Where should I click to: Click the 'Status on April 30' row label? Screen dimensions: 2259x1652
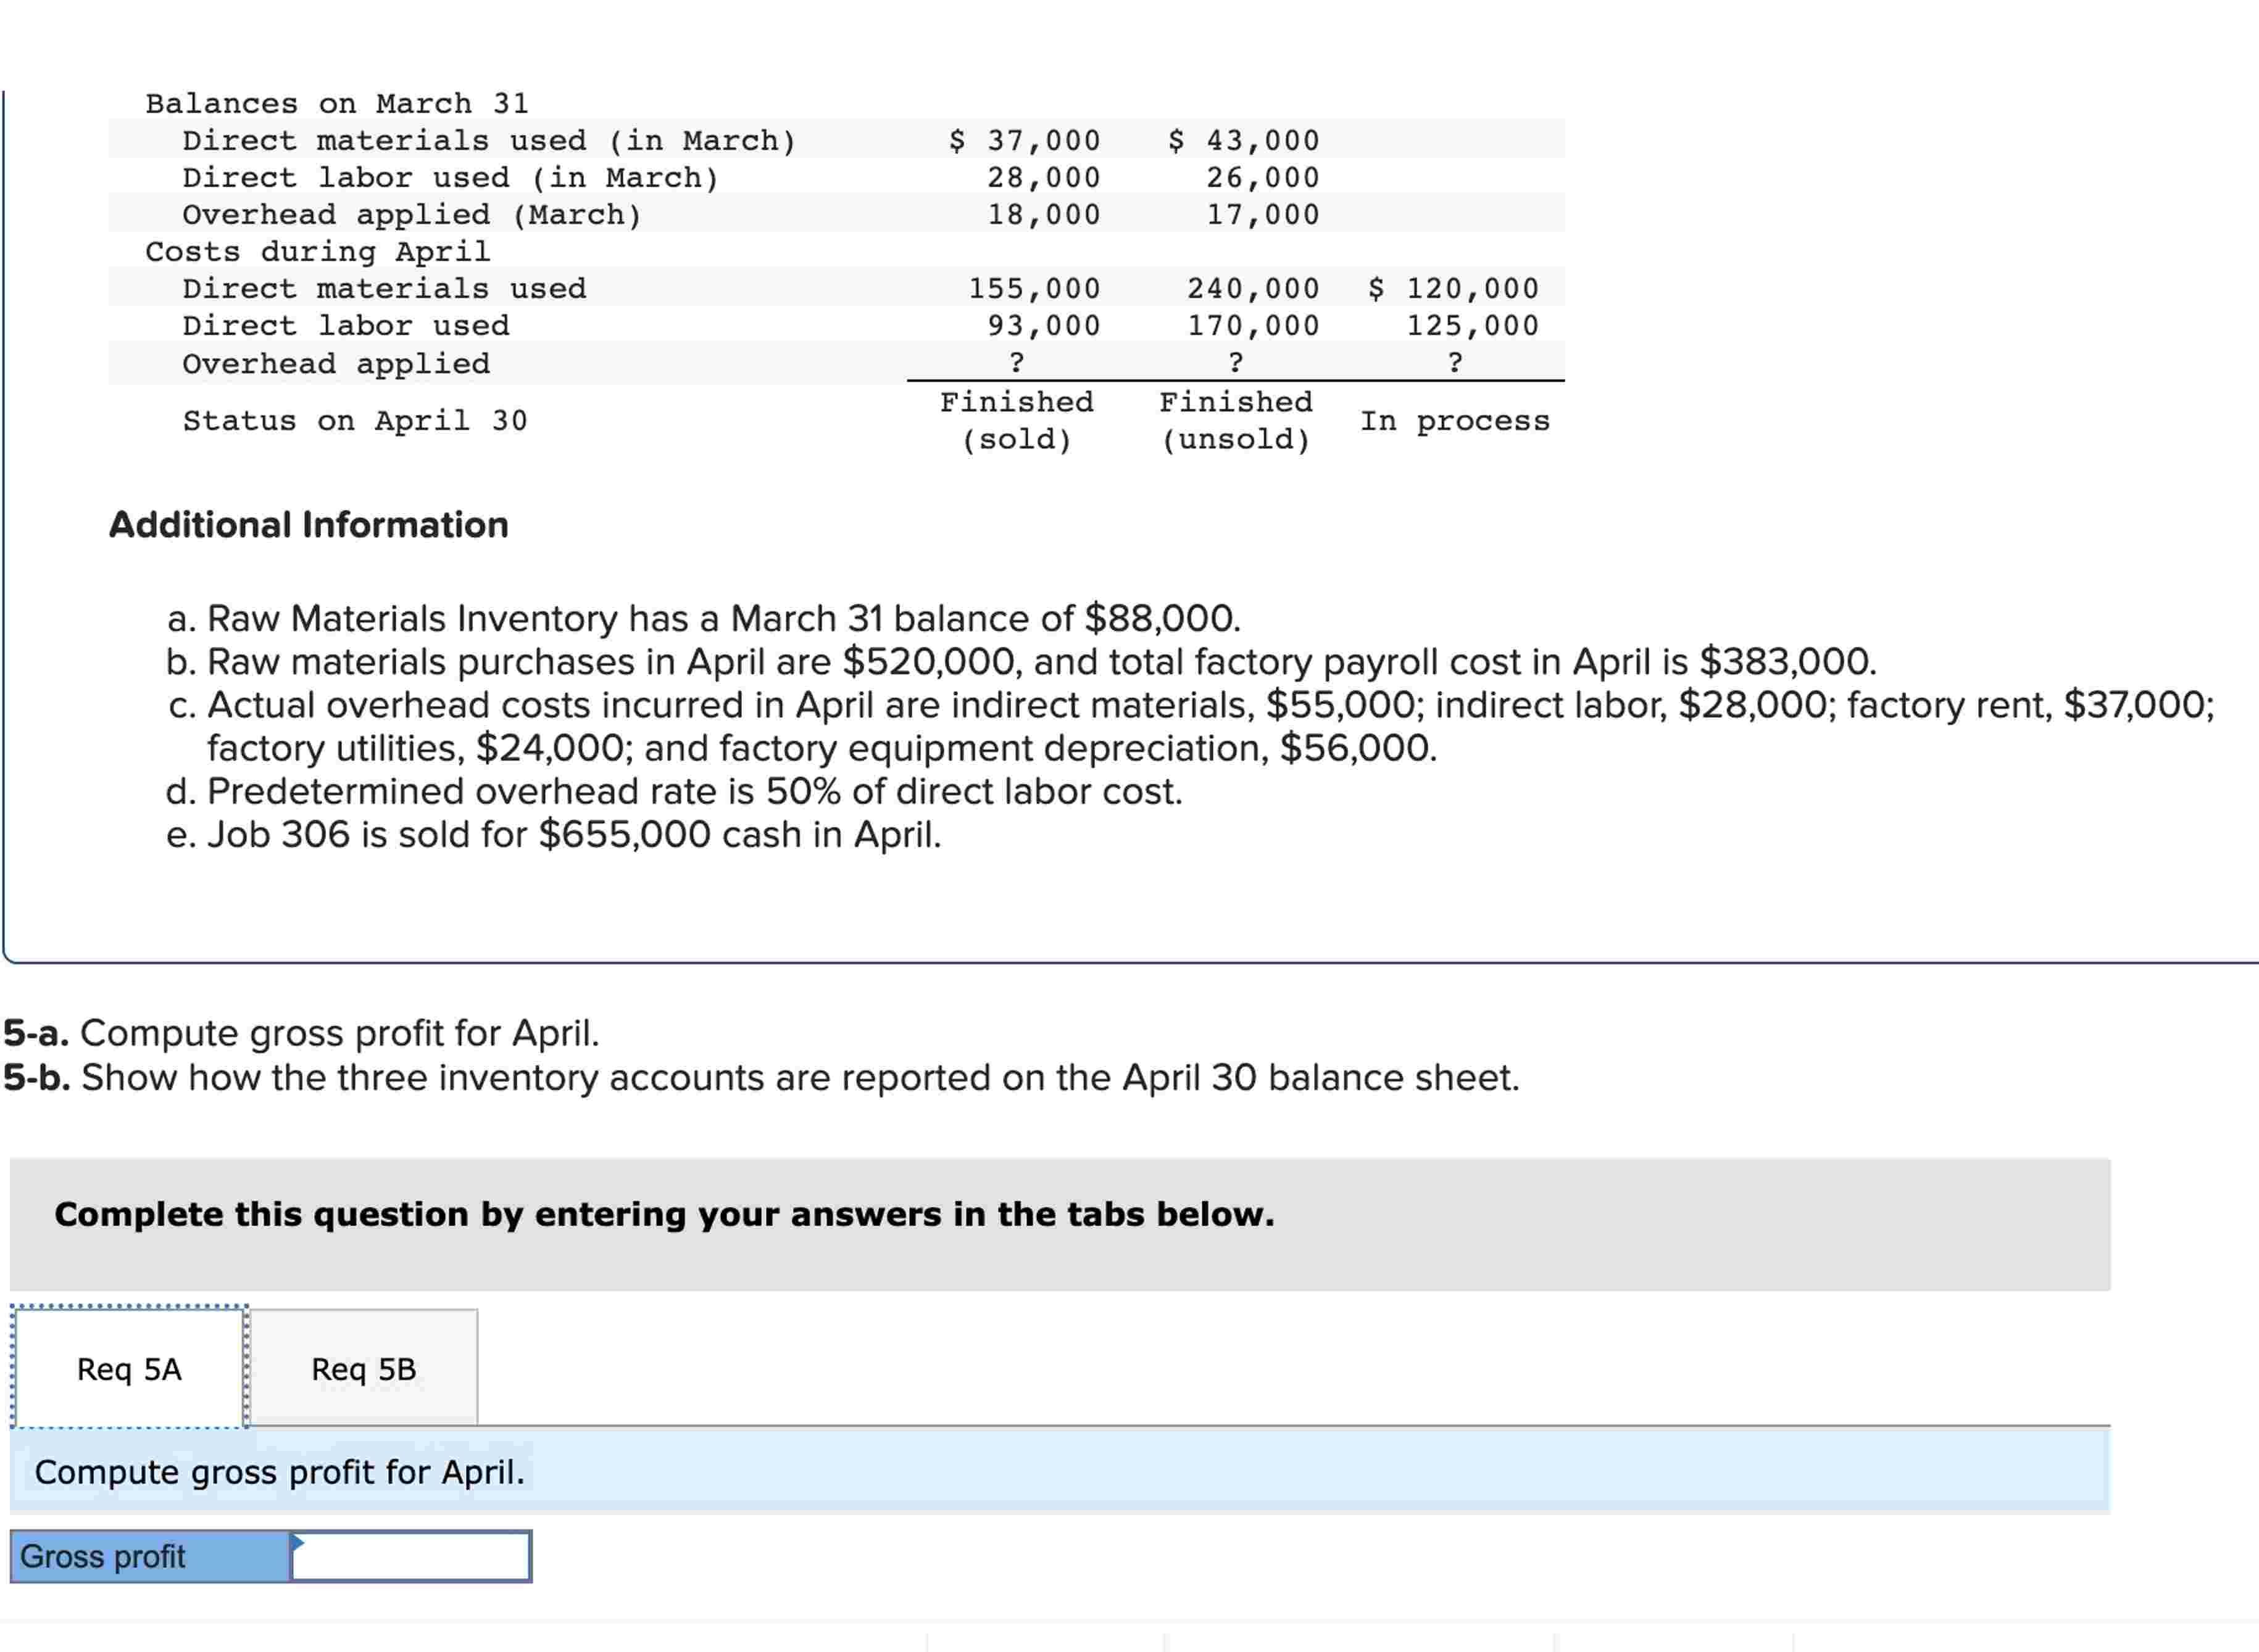click(x=355, y=420)
